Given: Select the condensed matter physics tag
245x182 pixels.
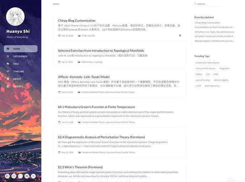Looking at the screenshot, I should [x=208, y=63].
